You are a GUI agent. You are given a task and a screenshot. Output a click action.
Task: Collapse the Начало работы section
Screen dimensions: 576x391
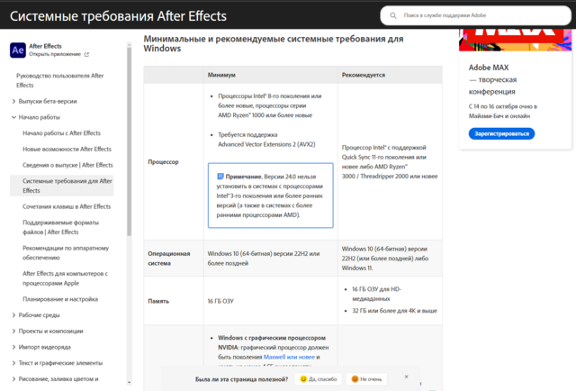coord(13,117)
